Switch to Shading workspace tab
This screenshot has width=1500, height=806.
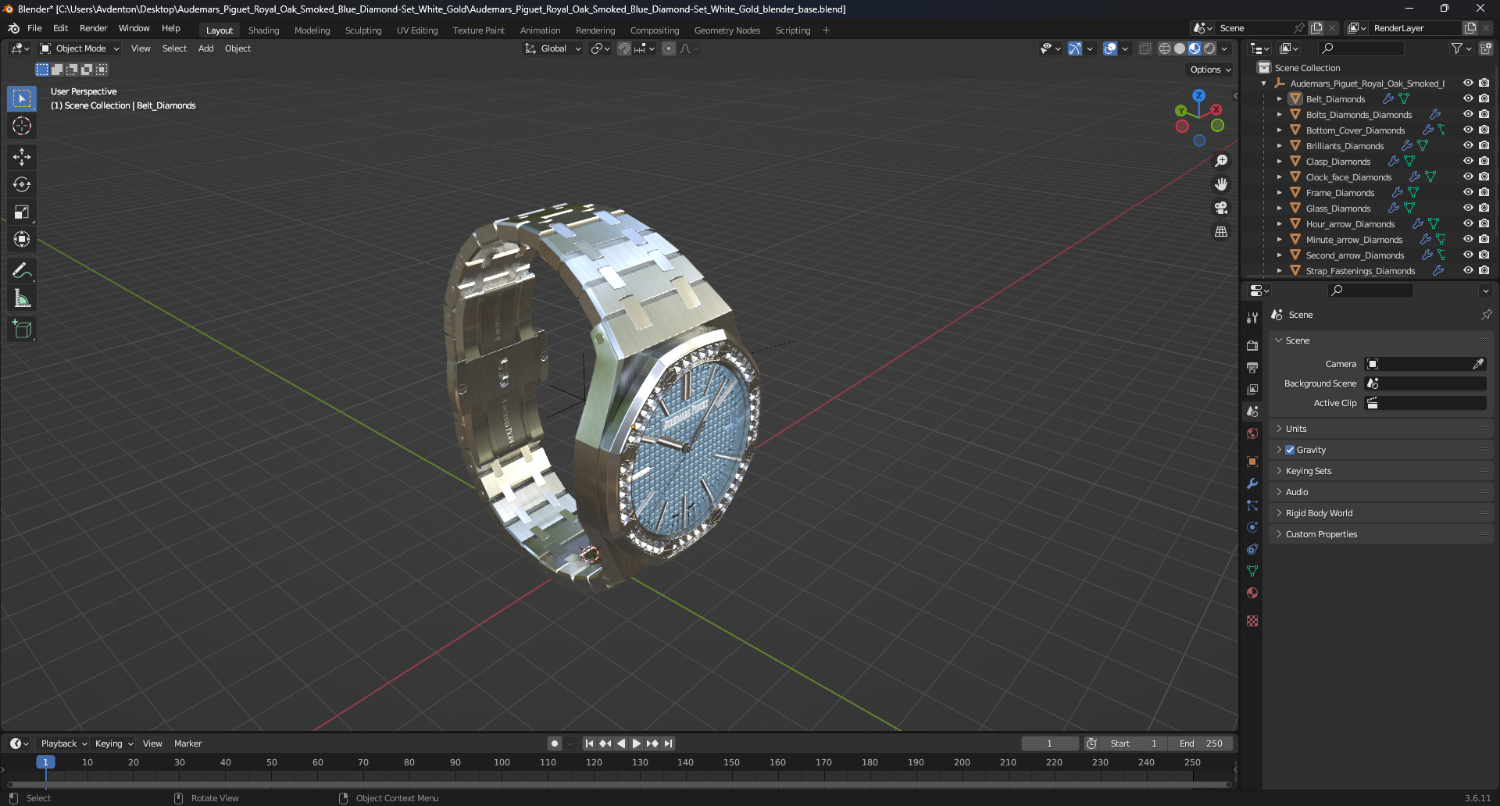click(x=263, y=30)
